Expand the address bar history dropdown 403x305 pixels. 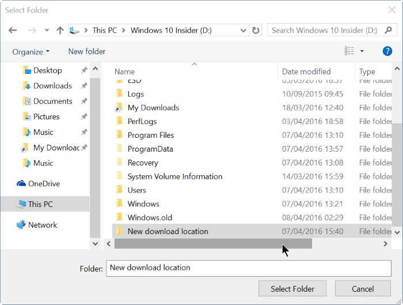244,30
